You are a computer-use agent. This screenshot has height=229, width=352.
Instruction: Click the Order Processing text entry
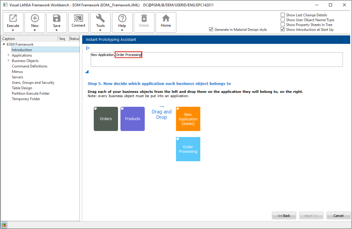pyautogui.click(x=128, y=55)
